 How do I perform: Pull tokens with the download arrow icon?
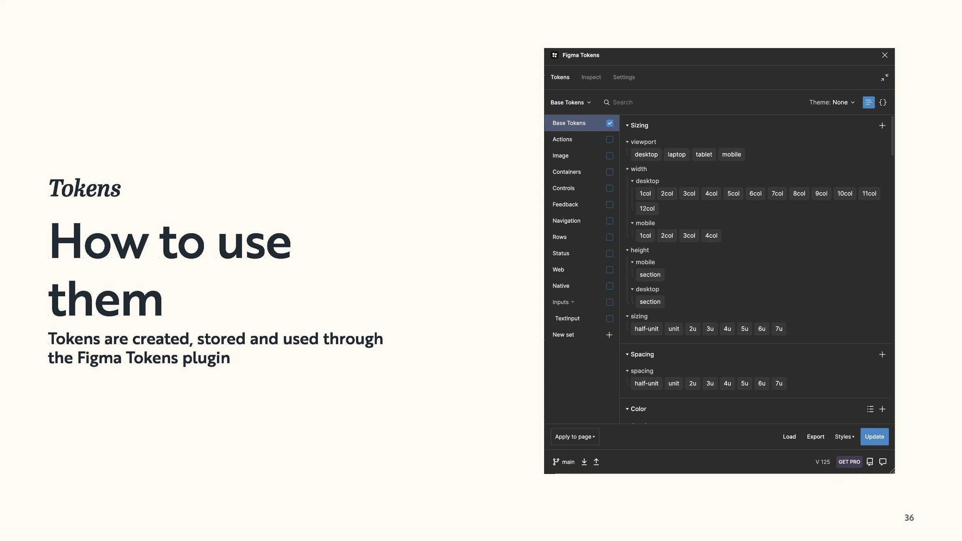tap(584, 462)
